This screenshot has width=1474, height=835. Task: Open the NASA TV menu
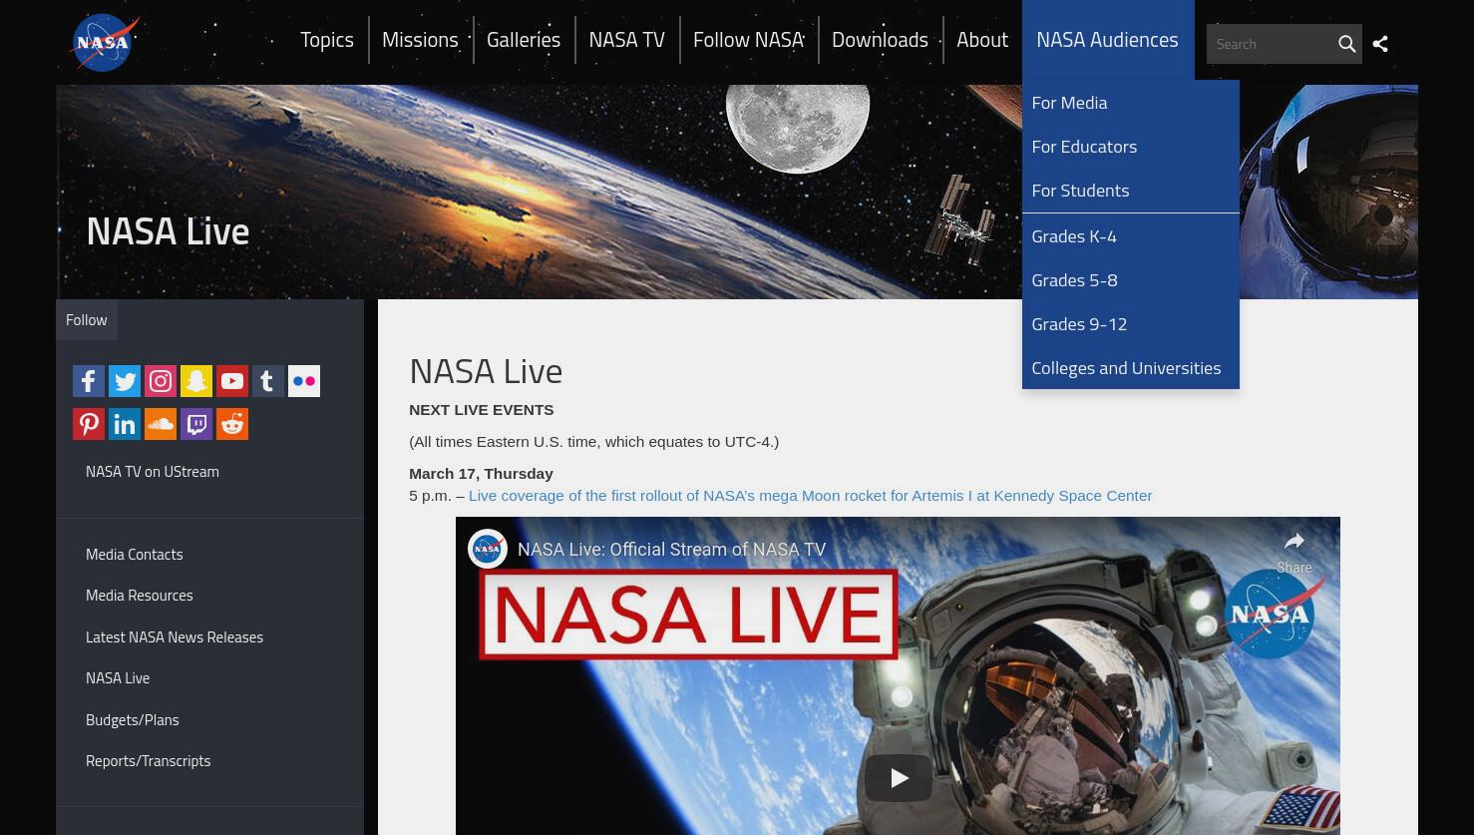626,40
